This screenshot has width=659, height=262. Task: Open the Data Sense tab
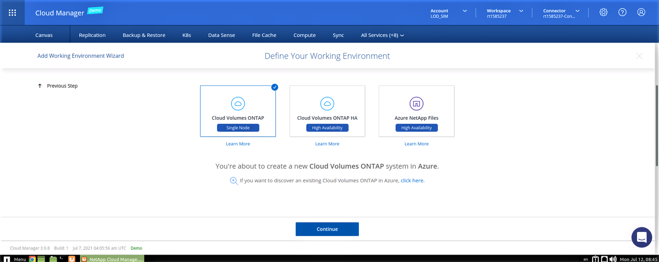click(x=221, y=35)
